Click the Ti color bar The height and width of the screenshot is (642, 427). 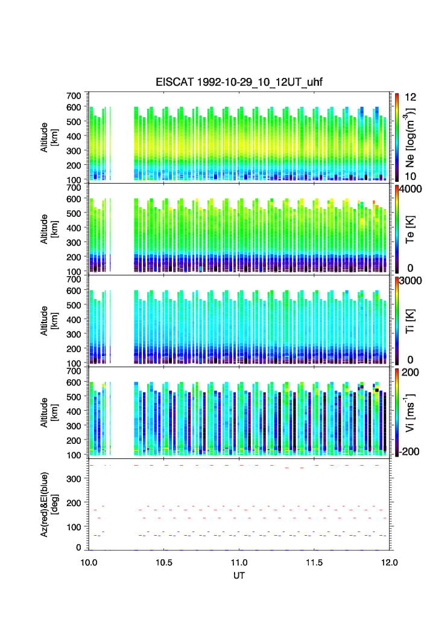point(397,321)
